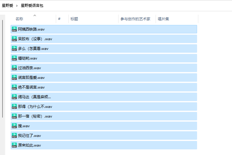This screenshot has height=155, width=232.
Task: Click the 唱片集 column header
Action: [163, 19]
